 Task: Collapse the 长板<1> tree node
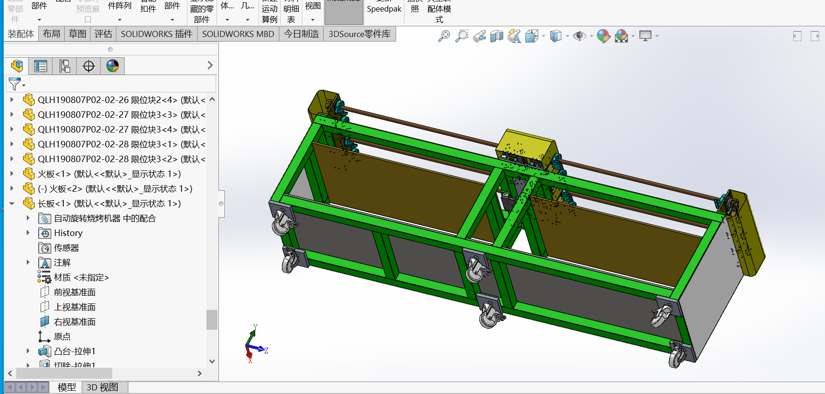click(x=12, y=203)
